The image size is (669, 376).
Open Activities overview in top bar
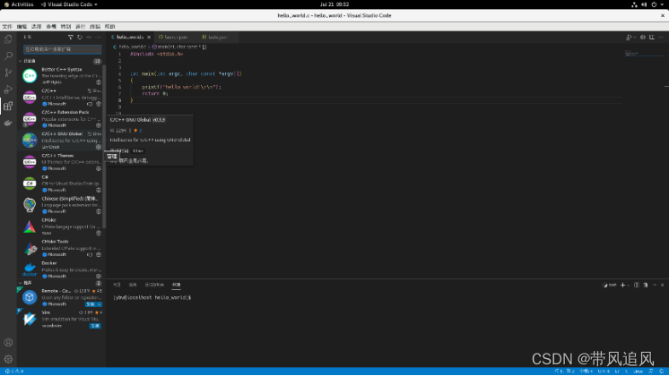pos(19,4)
